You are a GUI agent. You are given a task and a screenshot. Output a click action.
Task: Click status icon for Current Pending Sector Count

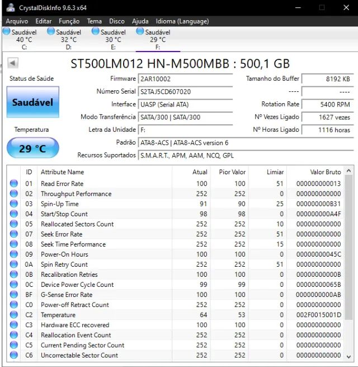pyautogui.click(x=14, y=345)
